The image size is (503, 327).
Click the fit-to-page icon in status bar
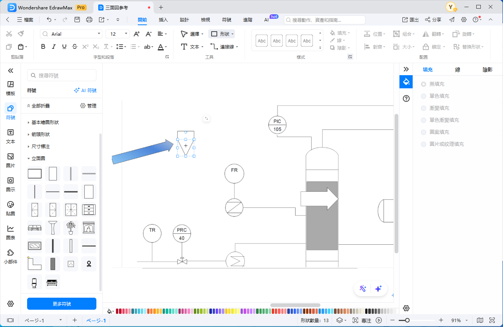coord(492,320)
